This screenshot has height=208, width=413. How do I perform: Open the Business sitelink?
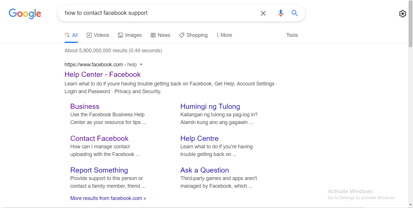[x=85, y=106]
